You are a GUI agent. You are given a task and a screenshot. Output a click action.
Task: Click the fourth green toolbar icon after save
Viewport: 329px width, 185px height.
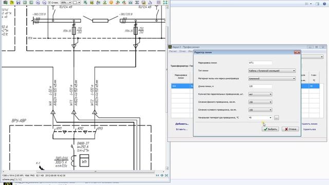(25, 2)
